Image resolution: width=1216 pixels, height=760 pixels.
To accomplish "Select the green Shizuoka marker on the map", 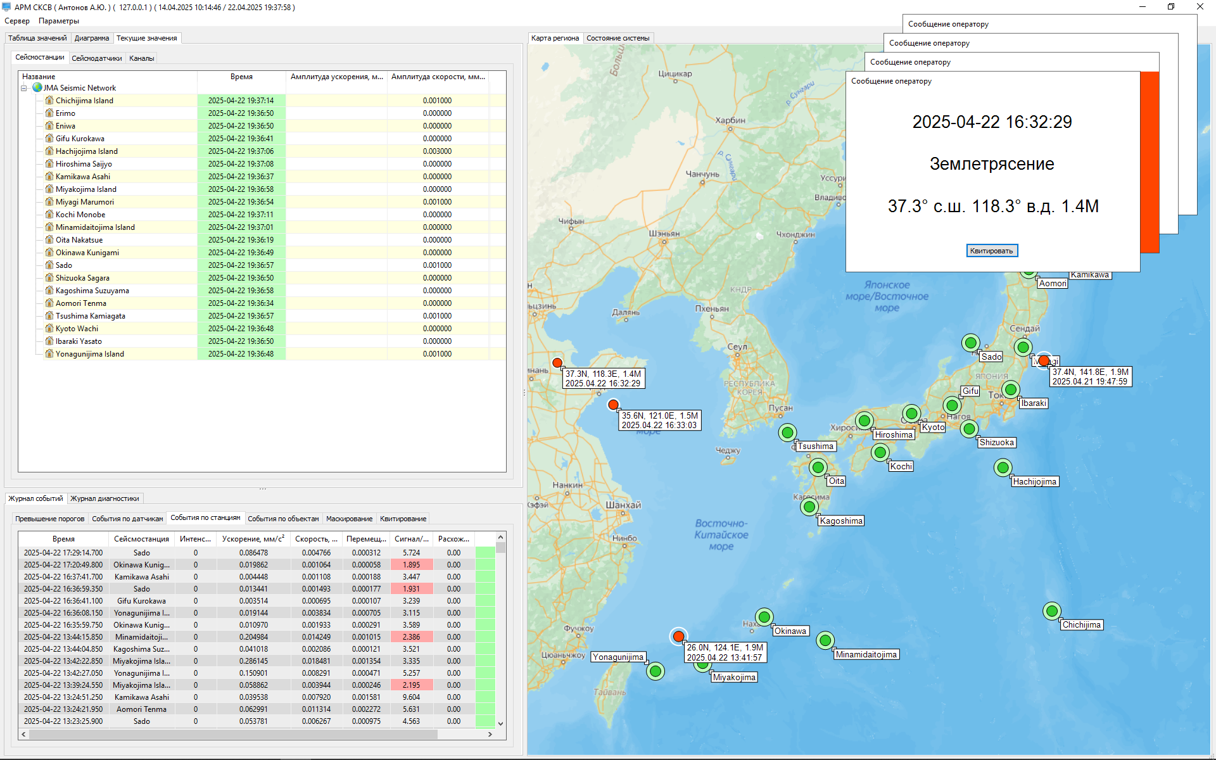I will [969, 429].
